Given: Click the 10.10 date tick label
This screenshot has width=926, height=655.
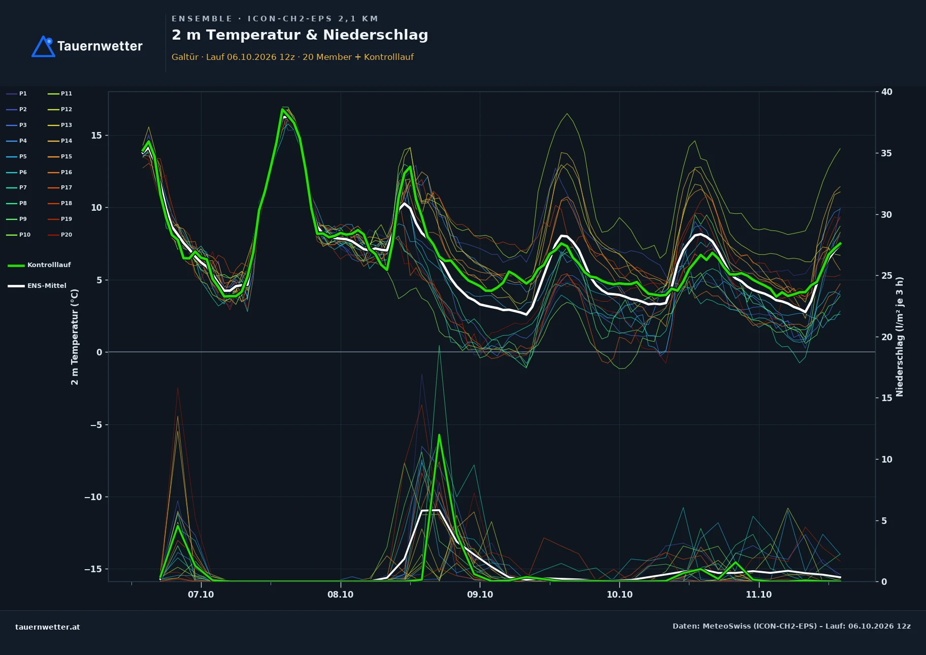Looking at the screenshot, I should coord(619,595).
